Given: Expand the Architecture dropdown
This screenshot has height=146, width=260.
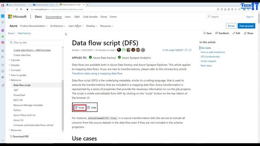Looking at the screenshot, I should 58,26.
